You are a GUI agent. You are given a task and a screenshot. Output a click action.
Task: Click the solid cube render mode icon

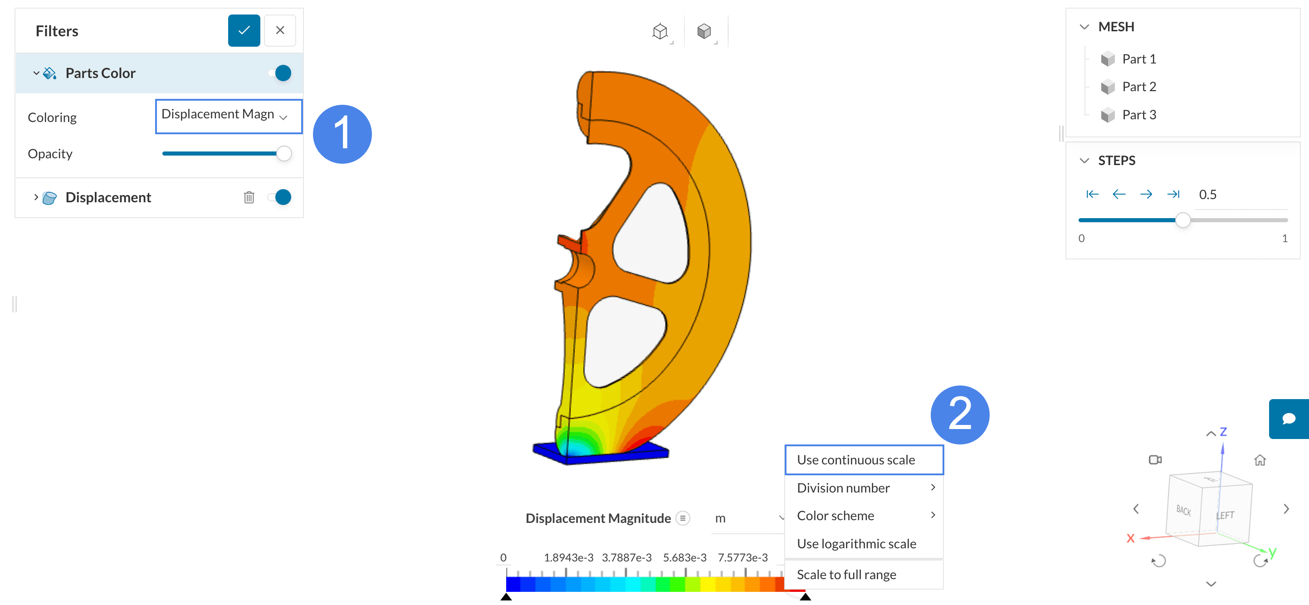704,31
